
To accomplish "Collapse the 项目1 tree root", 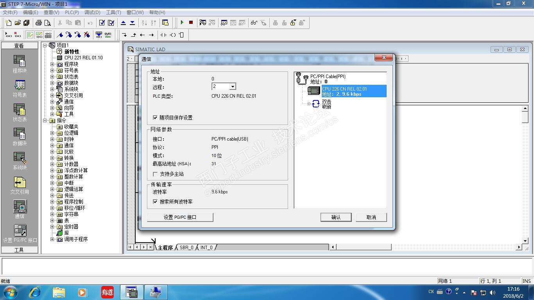I will (45, 45).
